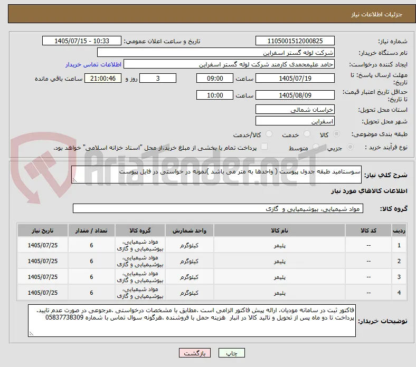416x367 pixels.
Task: Click the buyer notes text area
Action: point(192,321)
